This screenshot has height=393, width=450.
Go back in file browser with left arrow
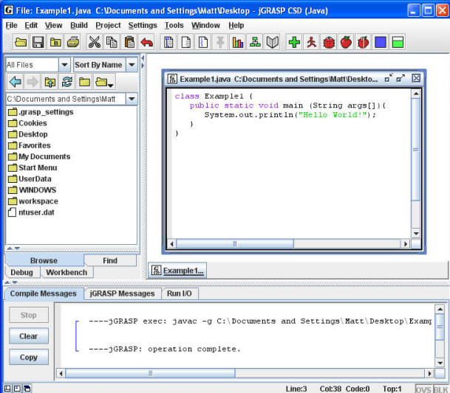coord(16,82)
